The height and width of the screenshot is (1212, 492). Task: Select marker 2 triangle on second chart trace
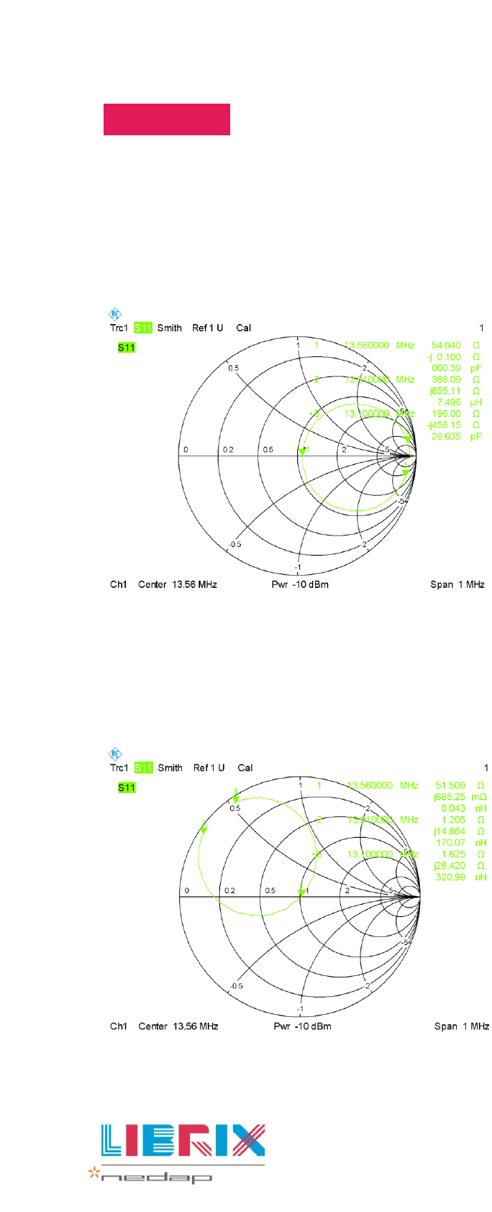pyautogui.click(x=204, y=830)
